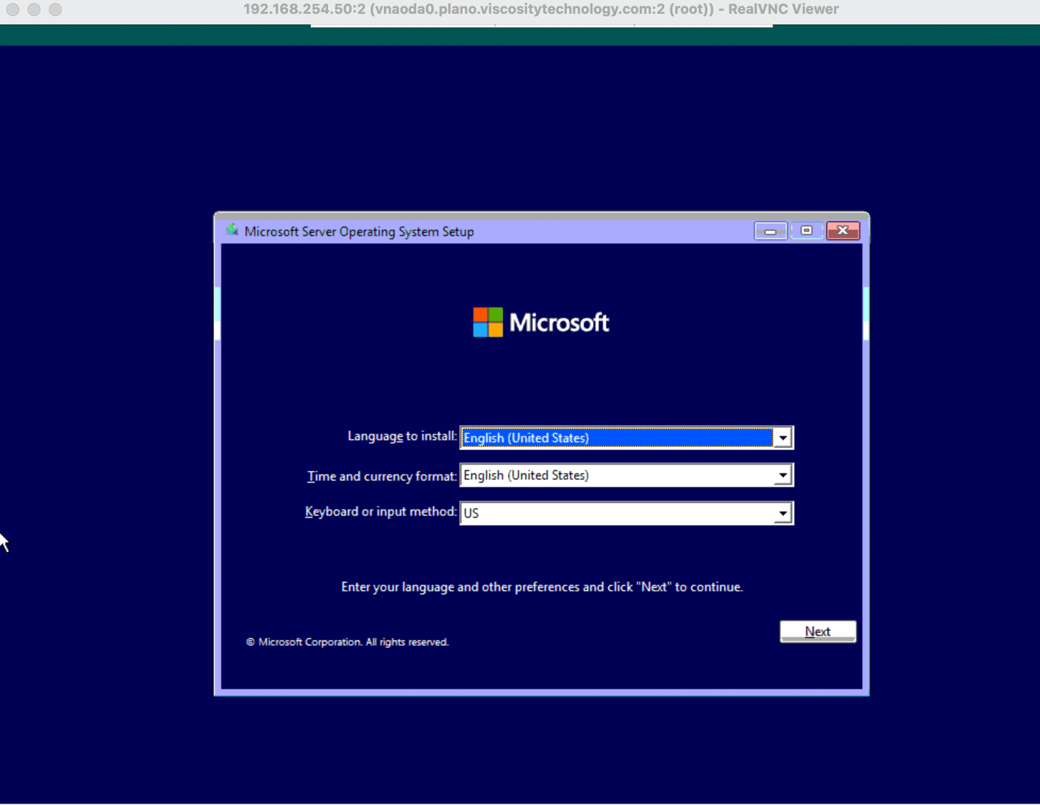Click the Setup icon in title bar
Screen dimensions: 1040x805
pos(232,230)
